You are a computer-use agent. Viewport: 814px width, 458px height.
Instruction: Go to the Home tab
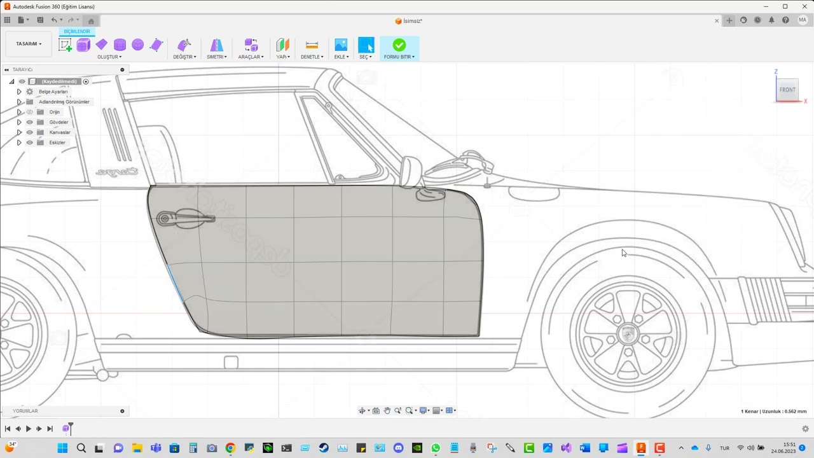coord(91,20)
